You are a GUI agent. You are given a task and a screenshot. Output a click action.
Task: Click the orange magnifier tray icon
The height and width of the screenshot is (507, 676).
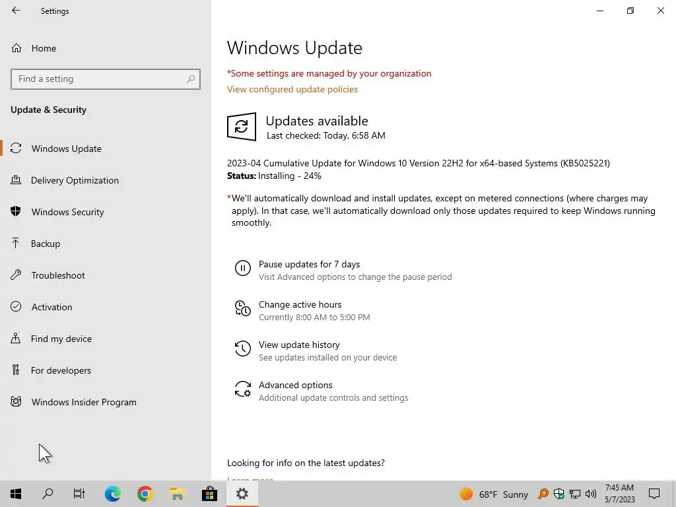[x=543, y=494]
